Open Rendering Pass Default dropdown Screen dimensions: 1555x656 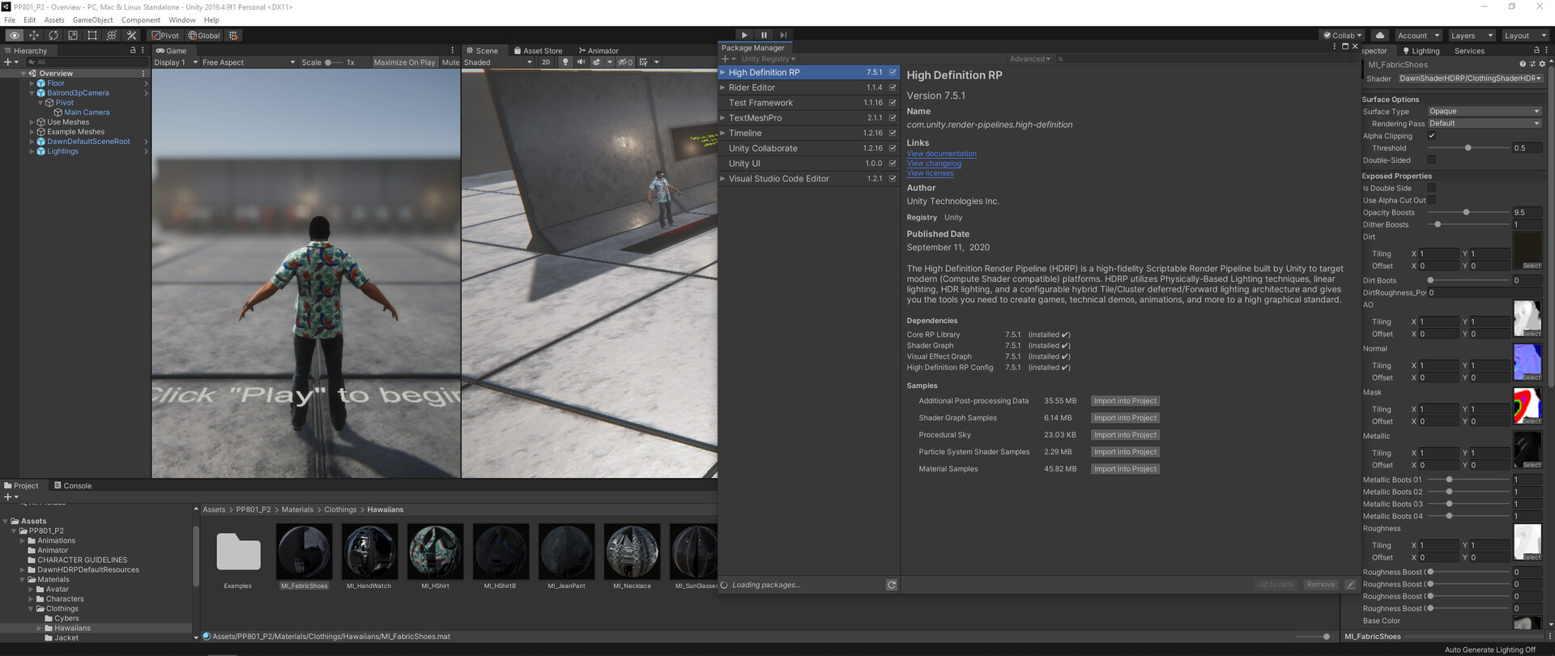1484,124
